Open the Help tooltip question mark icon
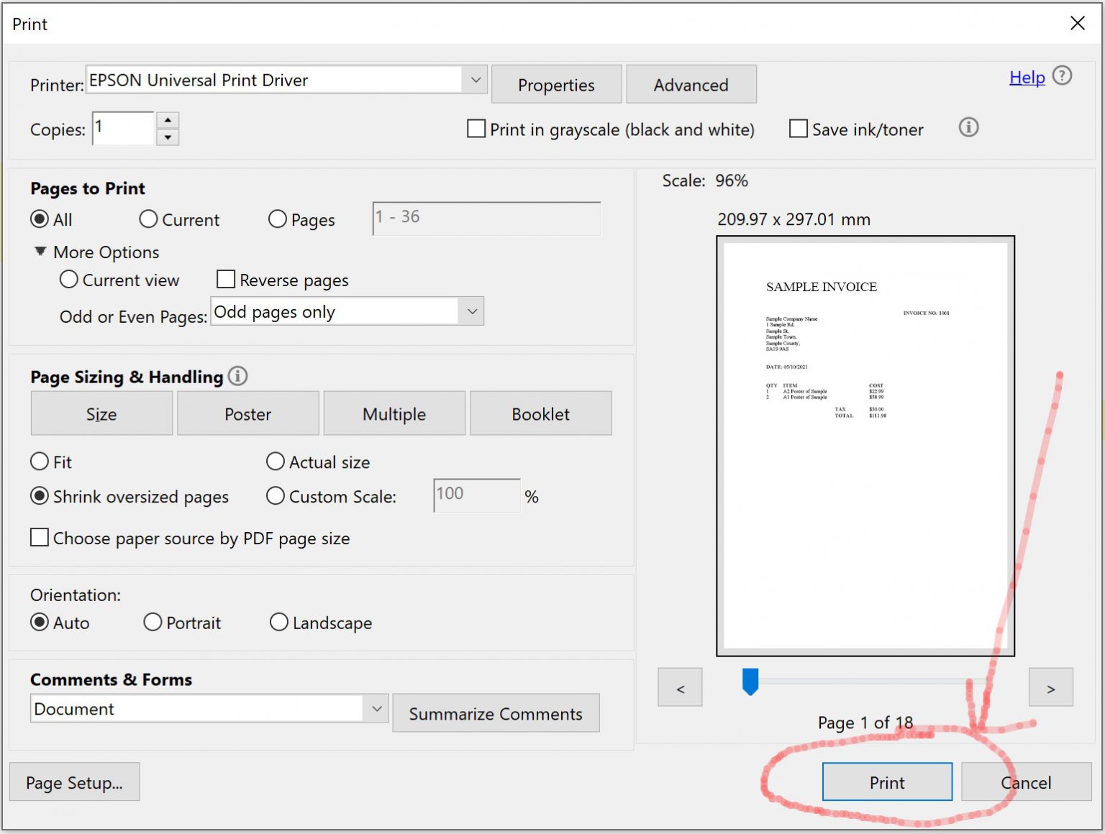The width and height of the screenshot is (1105, 834). [1063, 75]
